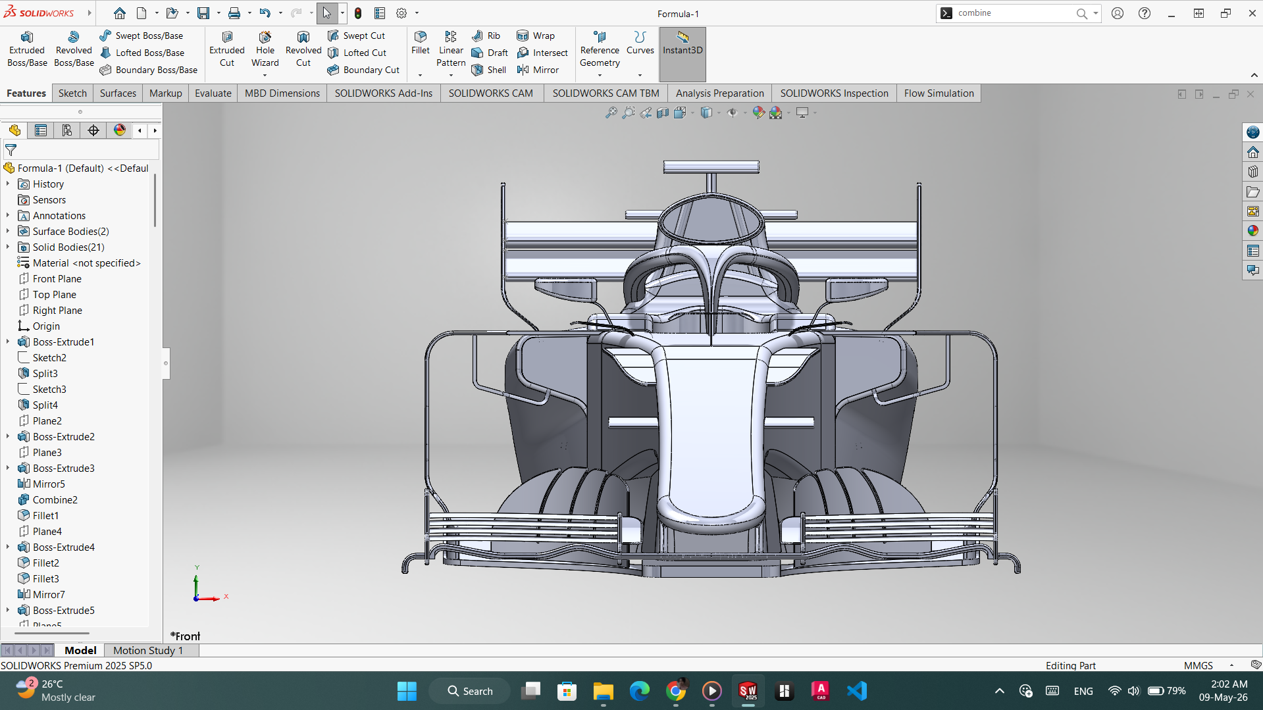Open the Fillet dropdown arrow
The image size is (1263, 710).
pos(420,75)
